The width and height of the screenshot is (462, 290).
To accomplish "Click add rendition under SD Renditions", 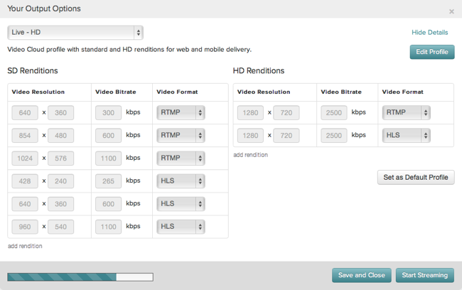I will (x=25, y=246).
